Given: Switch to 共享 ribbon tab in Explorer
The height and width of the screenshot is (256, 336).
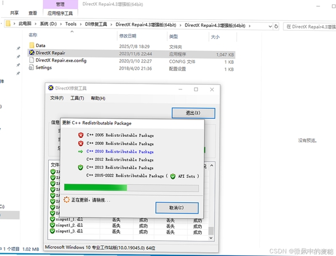Looking at the screenshot, I should tap(14, 13).
